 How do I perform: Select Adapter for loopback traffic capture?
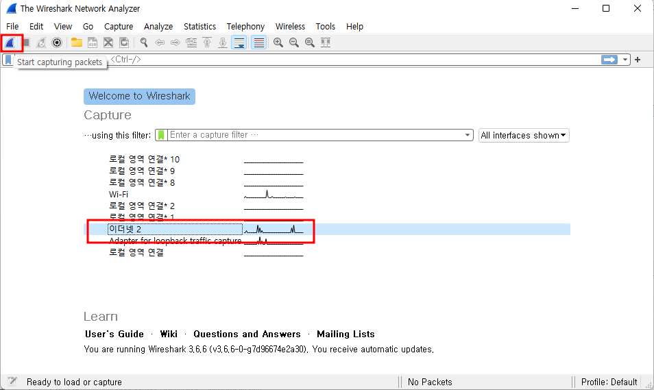175,241
